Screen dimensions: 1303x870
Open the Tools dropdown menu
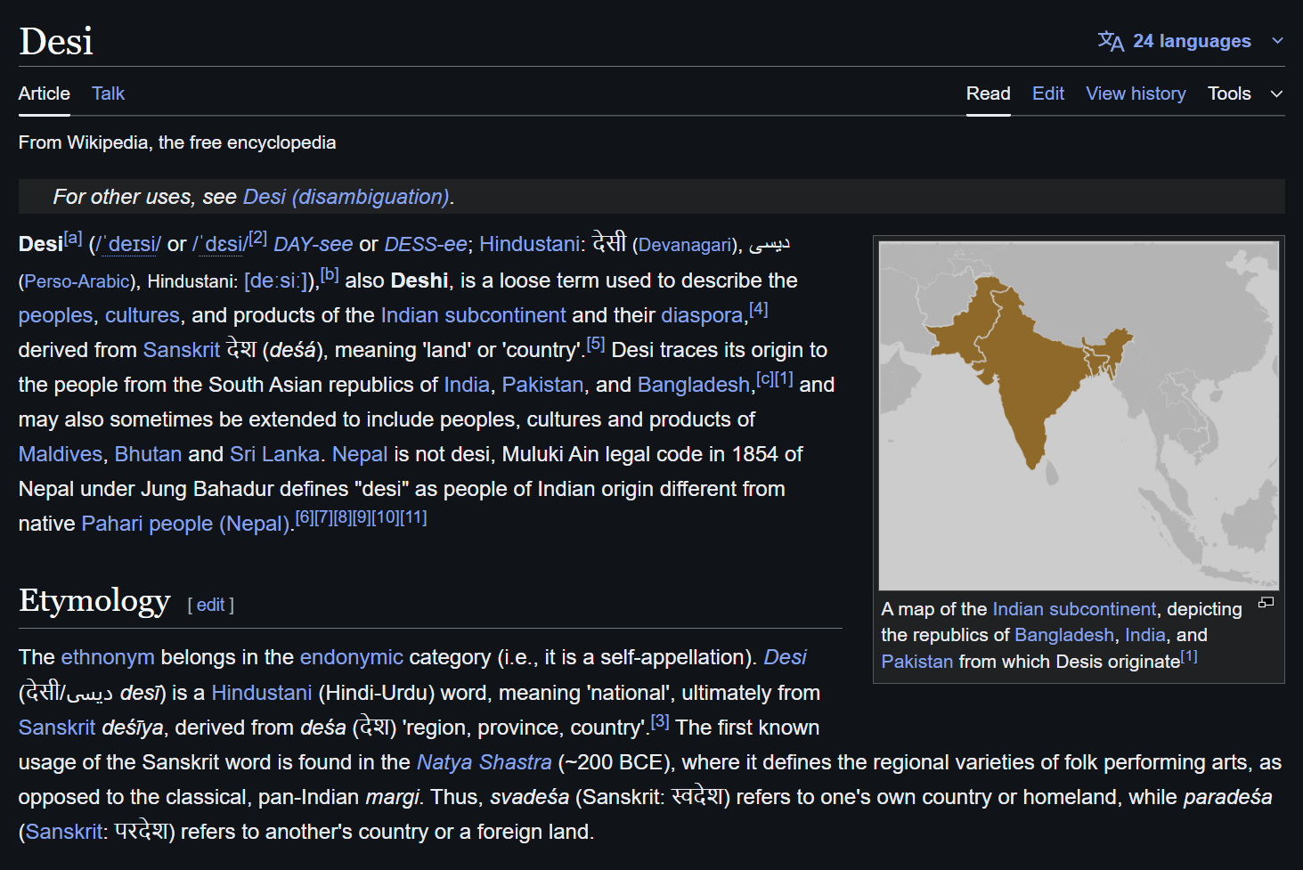coord(1246,94)
